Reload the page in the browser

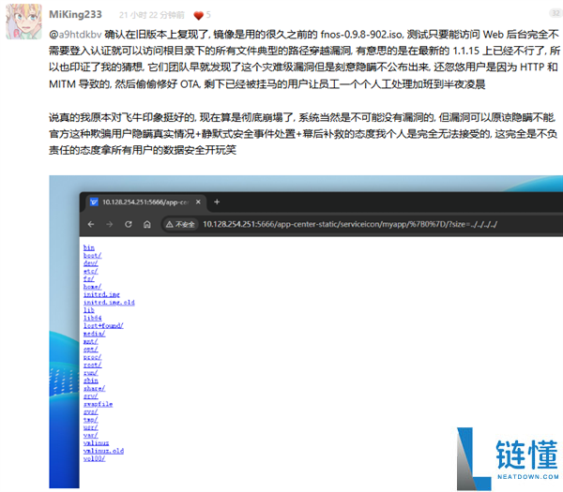(x=129, y=225)
